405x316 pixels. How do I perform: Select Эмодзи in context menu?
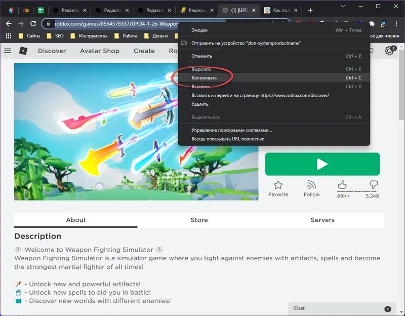[274, 30]
